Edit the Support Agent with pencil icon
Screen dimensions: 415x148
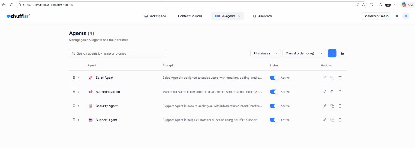point(324,120)
